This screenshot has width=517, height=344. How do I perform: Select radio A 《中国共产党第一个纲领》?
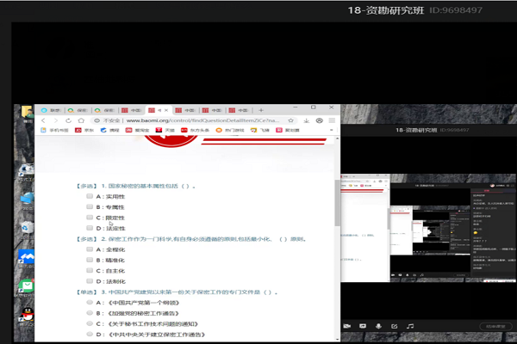[90, 303]
